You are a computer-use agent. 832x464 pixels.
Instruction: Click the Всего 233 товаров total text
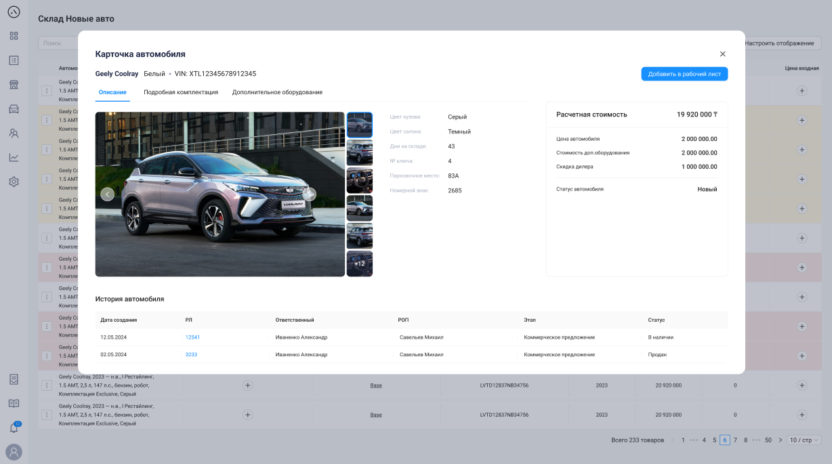tap(638, 440)
